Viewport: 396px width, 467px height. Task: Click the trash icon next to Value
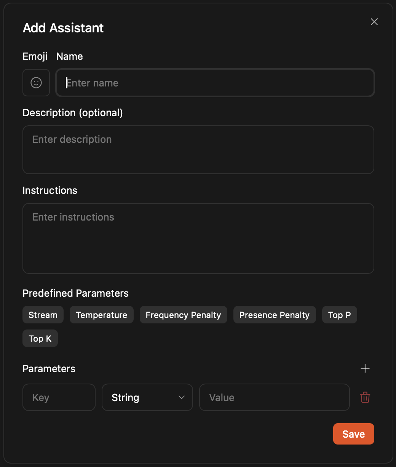tap(365, 397)
